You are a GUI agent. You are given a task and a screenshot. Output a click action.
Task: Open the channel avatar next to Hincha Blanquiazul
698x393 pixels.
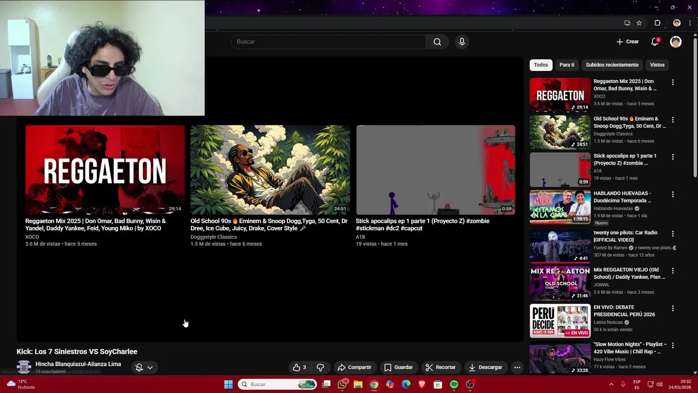(x=23, y=367)
